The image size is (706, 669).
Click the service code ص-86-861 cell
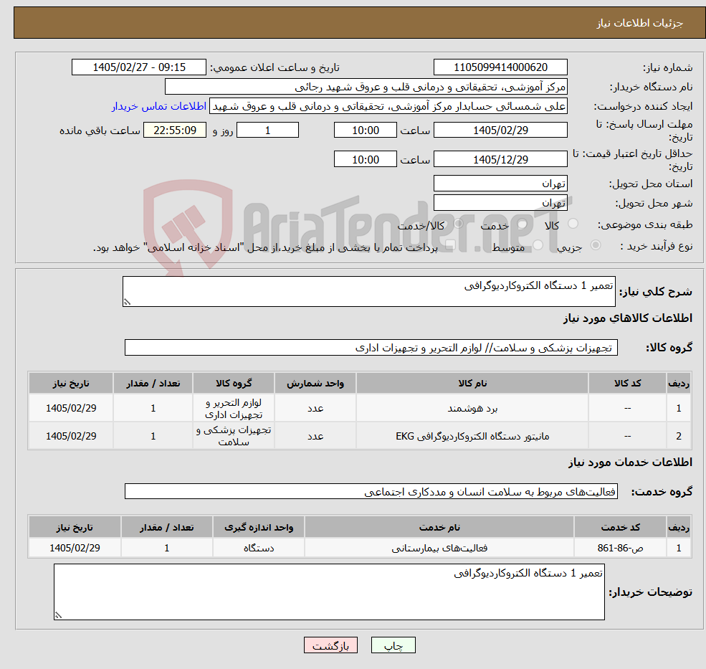(620, 548)
